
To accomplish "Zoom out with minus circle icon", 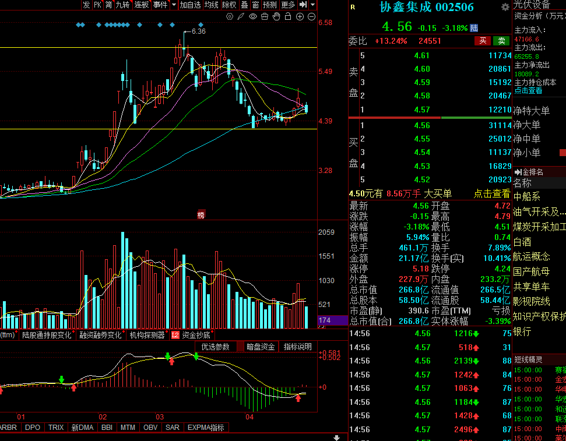I will click(311, 16).
